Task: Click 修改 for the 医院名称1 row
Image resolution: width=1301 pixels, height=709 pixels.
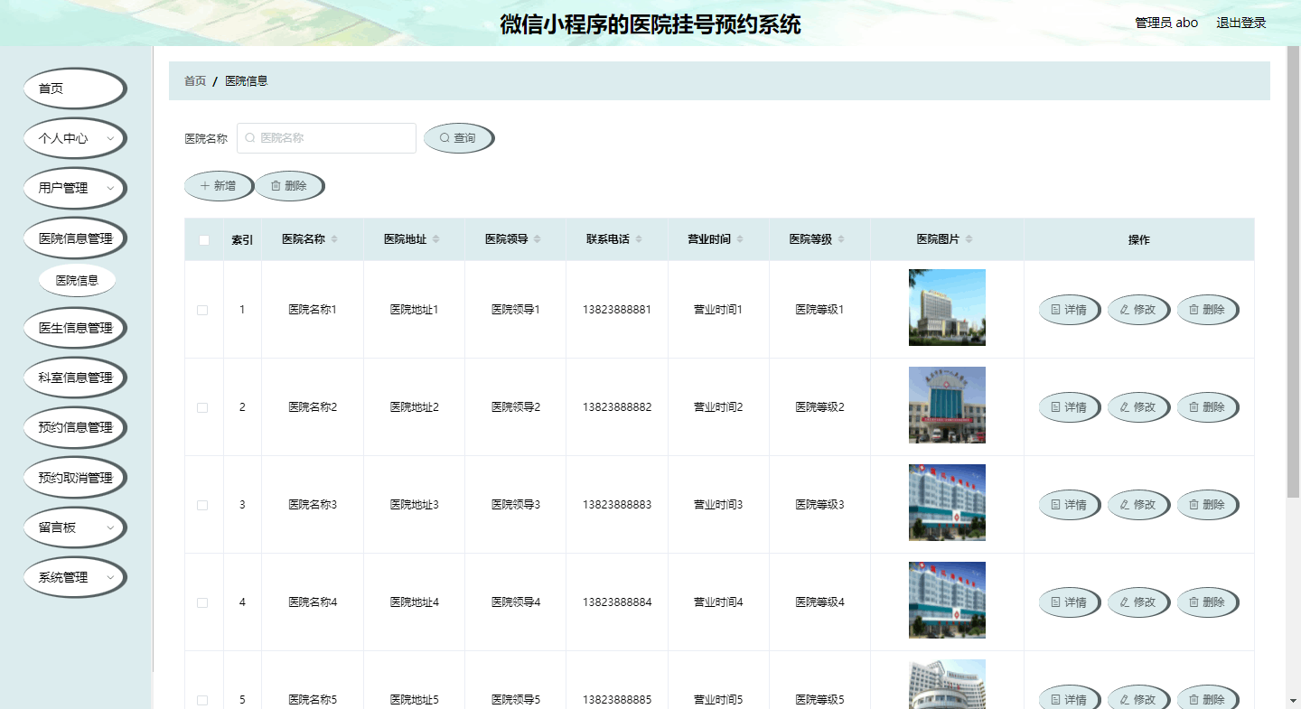Action: 1138,310
